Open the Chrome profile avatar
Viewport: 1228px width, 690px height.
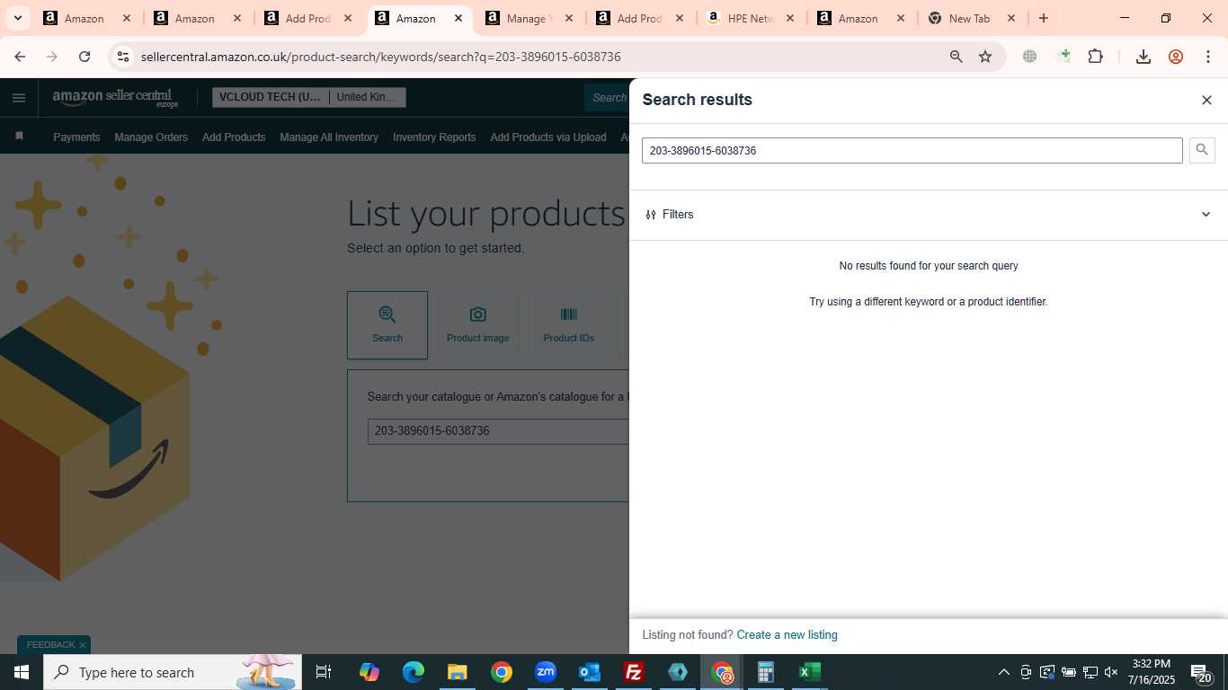point(1175,57)
